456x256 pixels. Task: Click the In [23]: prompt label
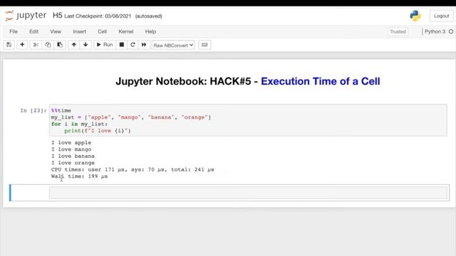(x=33, y=111)
